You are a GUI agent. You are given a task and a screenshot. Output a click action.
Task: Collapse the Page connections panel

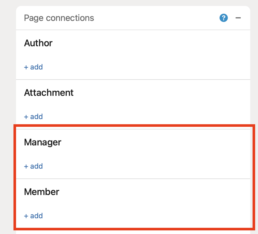[238, 18]
